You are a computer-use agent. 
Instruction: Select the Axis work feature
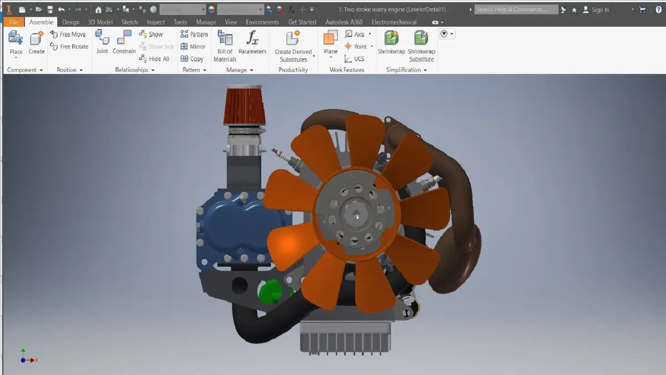354,34
